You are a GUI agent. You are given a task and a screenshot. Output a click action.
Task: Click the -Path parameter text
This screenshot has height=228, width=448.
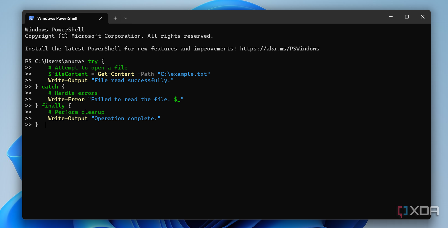146,74
